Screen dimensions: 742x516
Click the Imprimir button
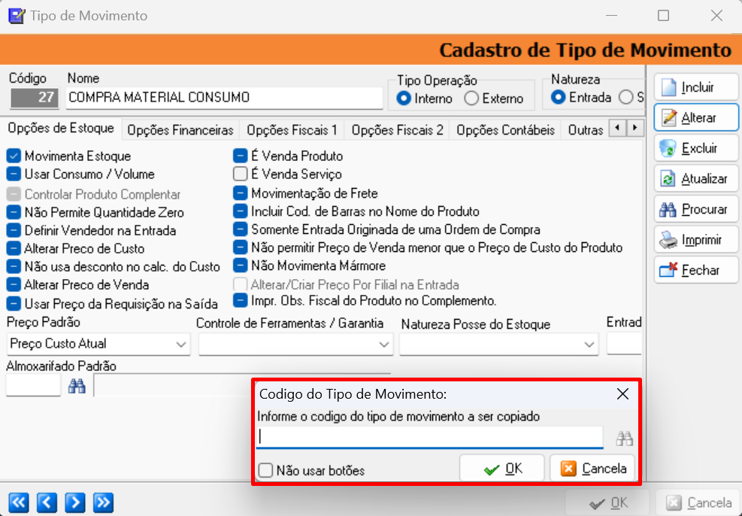point(696,239)
